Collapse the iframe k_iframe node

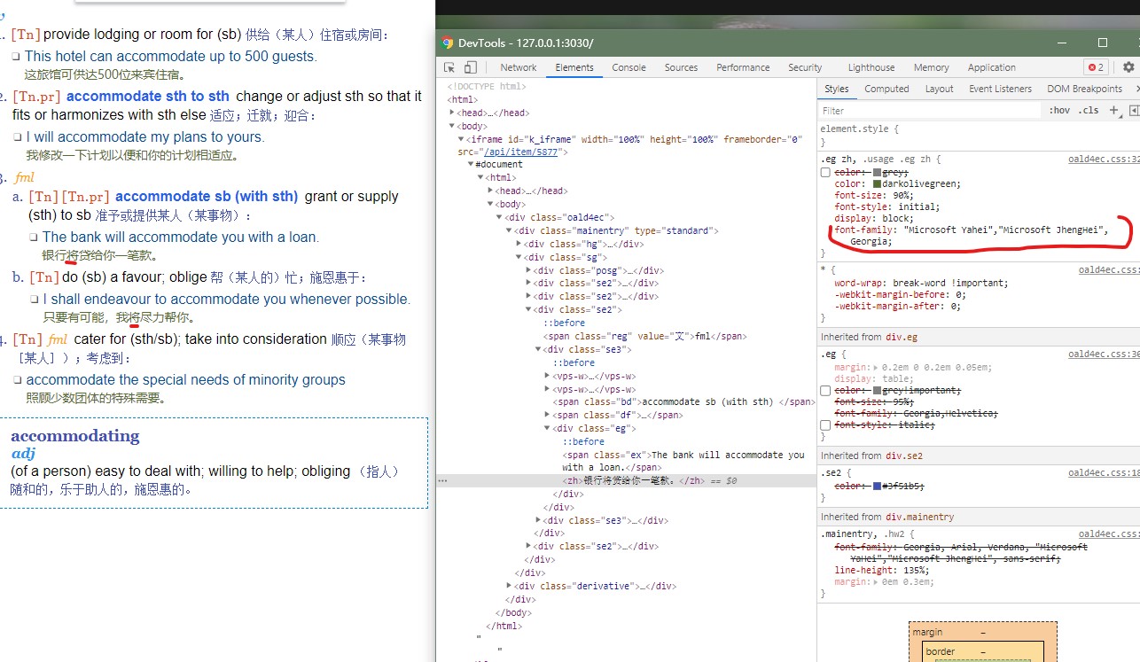coord(460,139)
